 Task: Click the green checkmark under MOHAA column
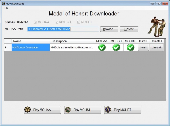click(102, 47)
